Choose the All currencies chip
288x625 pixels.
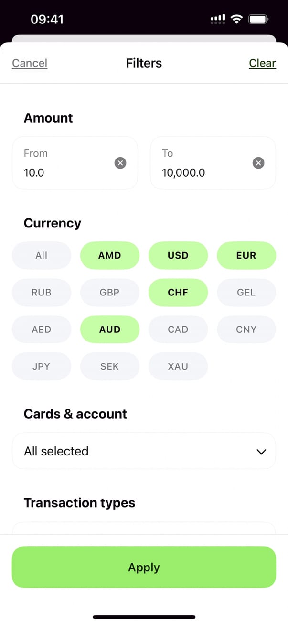(x=42, y=255)
